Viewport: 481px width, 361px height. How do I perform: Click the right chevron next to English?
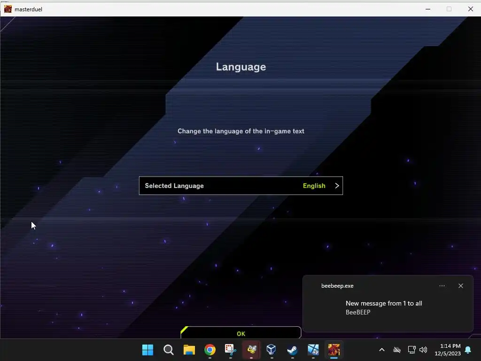click(337, 186)
